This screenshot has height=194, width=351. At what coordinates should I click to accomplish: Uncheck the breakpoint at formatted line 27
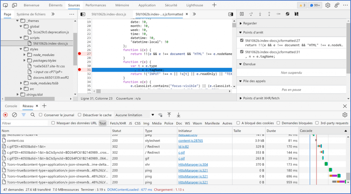[x=242, y=41]
